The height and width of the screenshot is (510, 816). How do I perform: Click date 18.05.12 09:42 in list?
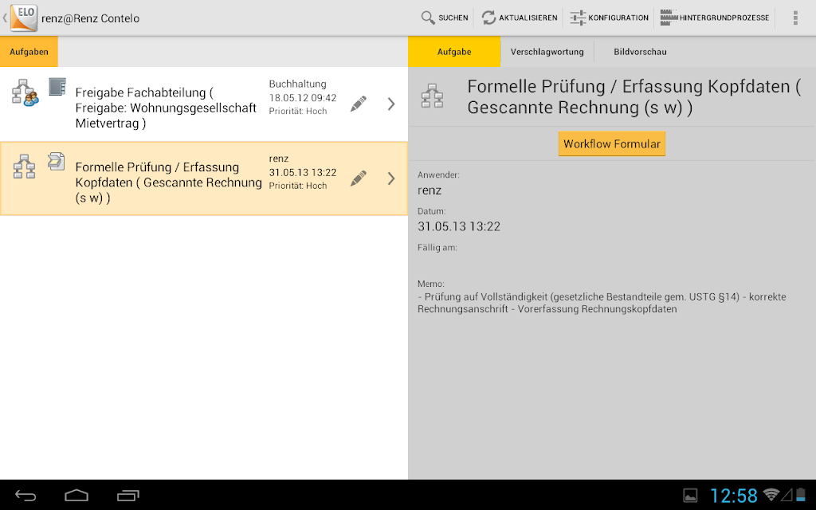[302, 98]
